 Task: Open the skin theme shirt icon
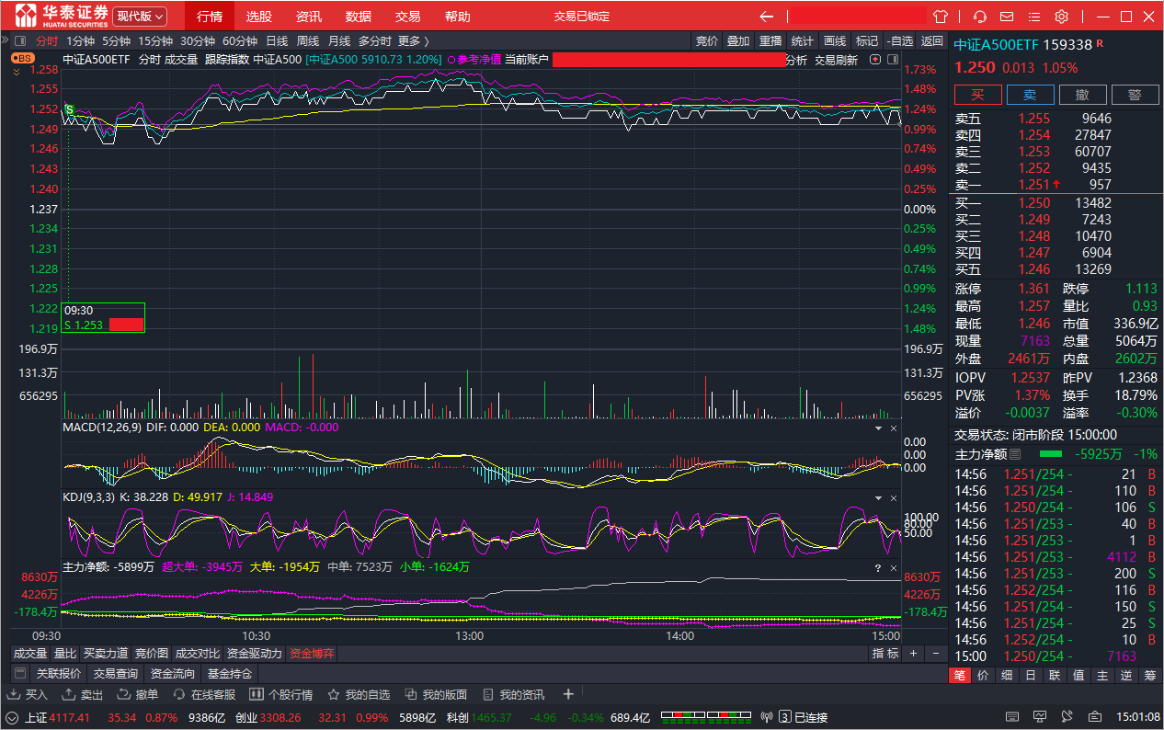(x=940, y=17)
